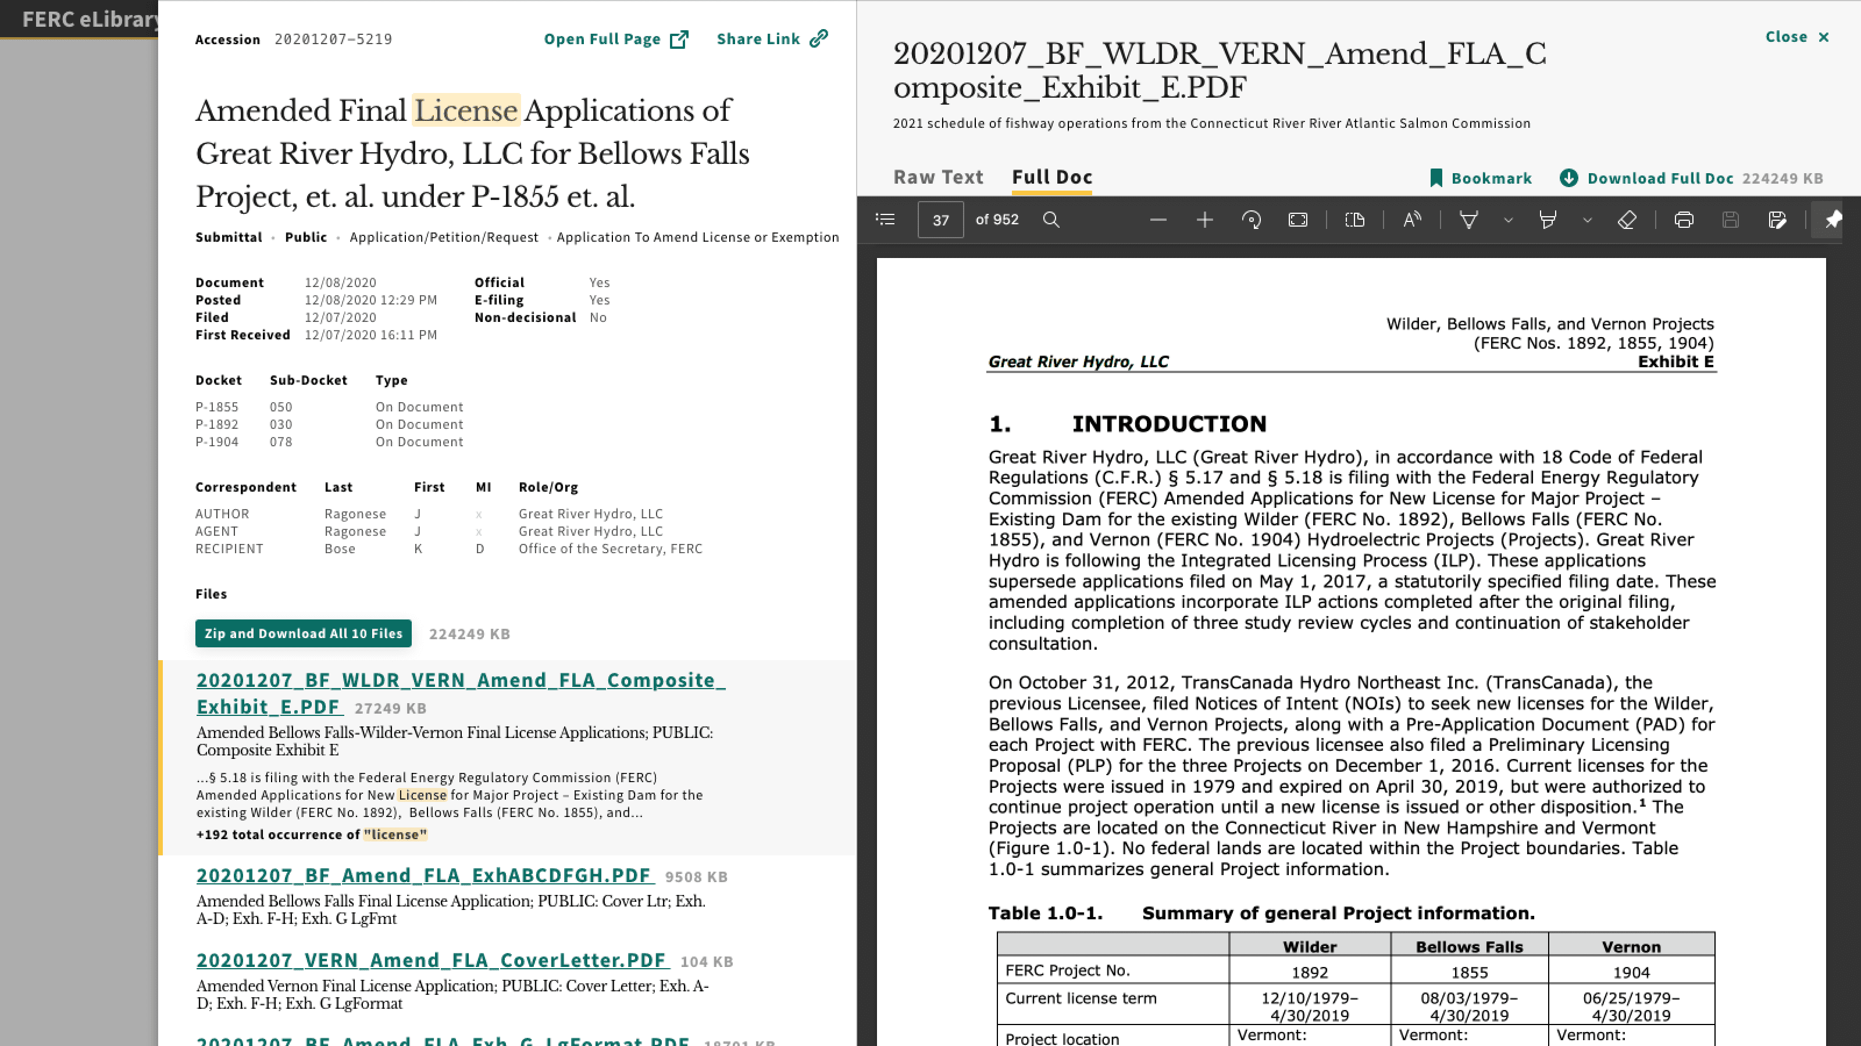Click docket P-1892 row
The image size is (1861, 1046).
(x=329, y=424)
